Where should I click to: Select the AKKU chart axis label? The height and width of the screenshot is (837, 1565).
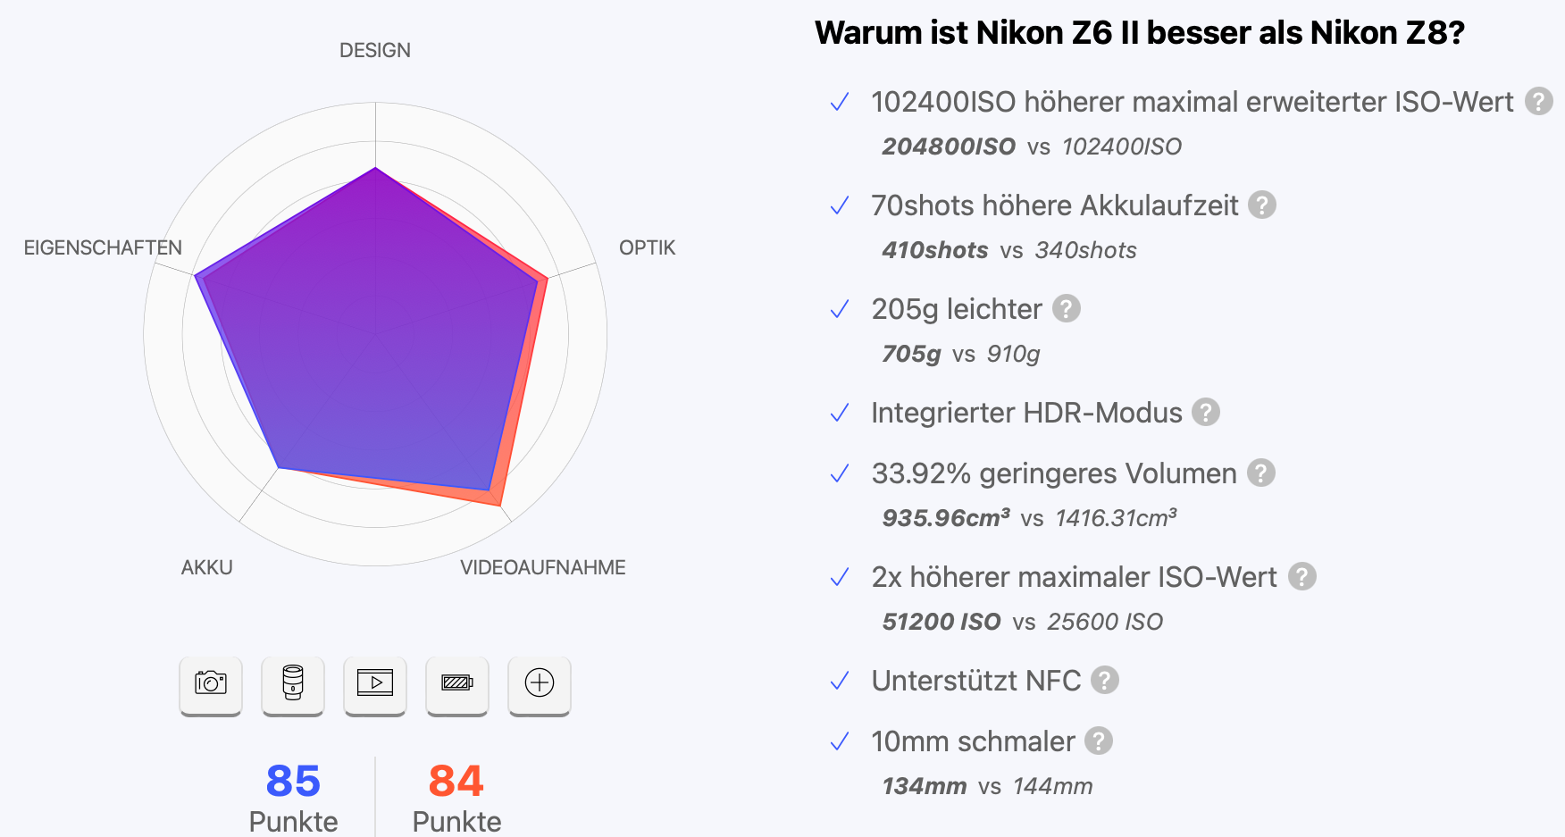point(207,568)
